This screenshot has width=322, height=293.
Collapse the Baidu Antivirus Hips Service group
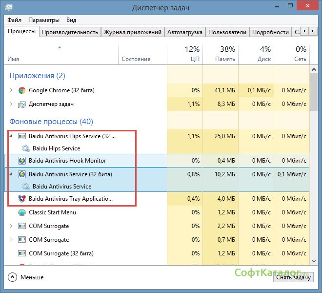point(11,136)
